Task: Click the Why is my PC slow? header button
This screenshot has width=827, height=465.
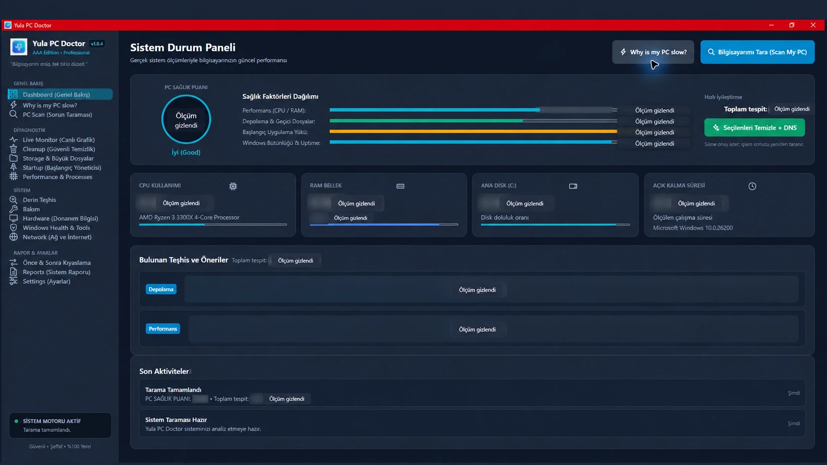Action: tap(653, 52)
